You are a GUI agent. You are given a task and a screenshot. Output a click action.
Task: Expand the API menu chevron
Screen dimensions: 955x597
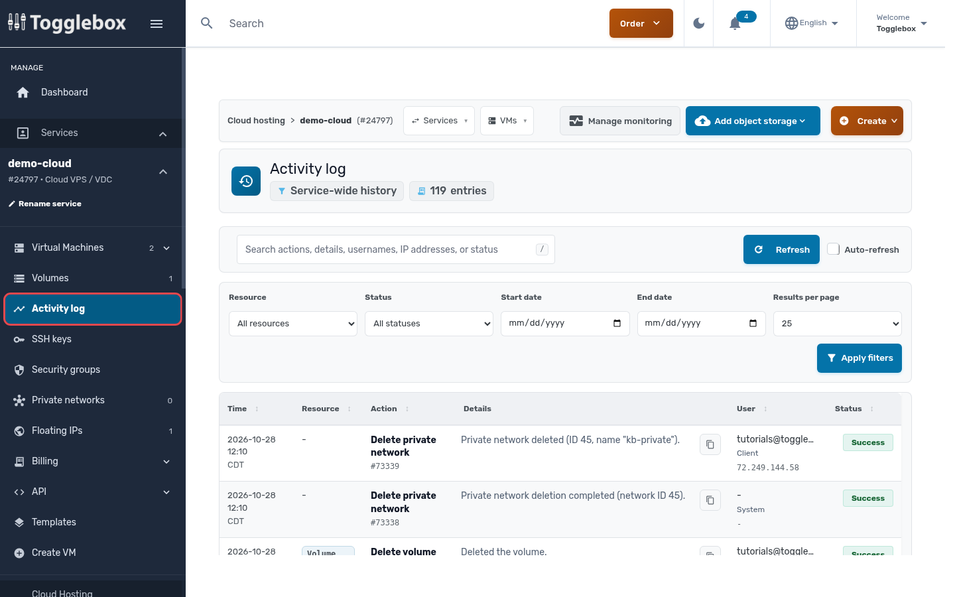coord(166,492)
